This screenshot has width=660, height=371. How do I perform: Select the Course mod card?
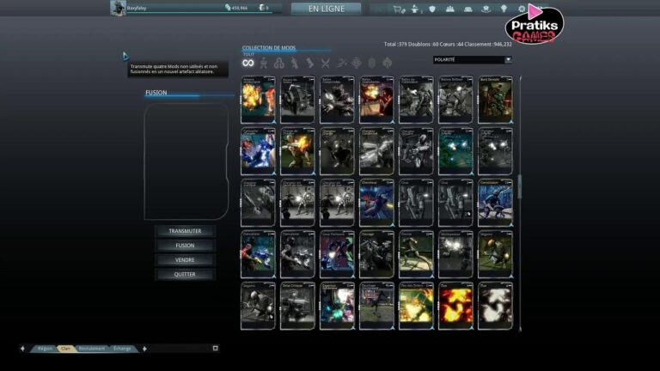pos(416,254)
